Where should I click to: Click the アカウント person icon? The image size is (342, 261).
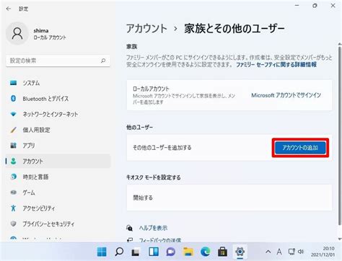click(x=14, y=161)
